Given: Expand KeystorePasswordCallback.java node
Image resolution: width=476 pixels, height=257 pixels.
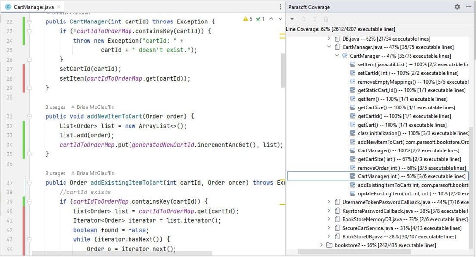Looking at the screenshot, I should pyautogui.click(x=329, y=210).
